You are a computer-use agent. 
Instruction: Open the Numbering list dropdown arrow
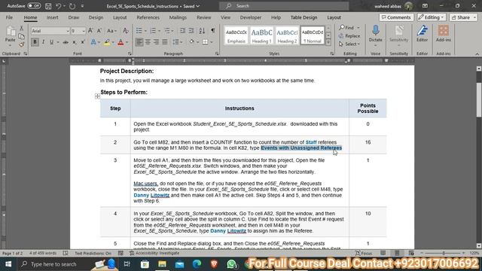(x=159, y=31)
